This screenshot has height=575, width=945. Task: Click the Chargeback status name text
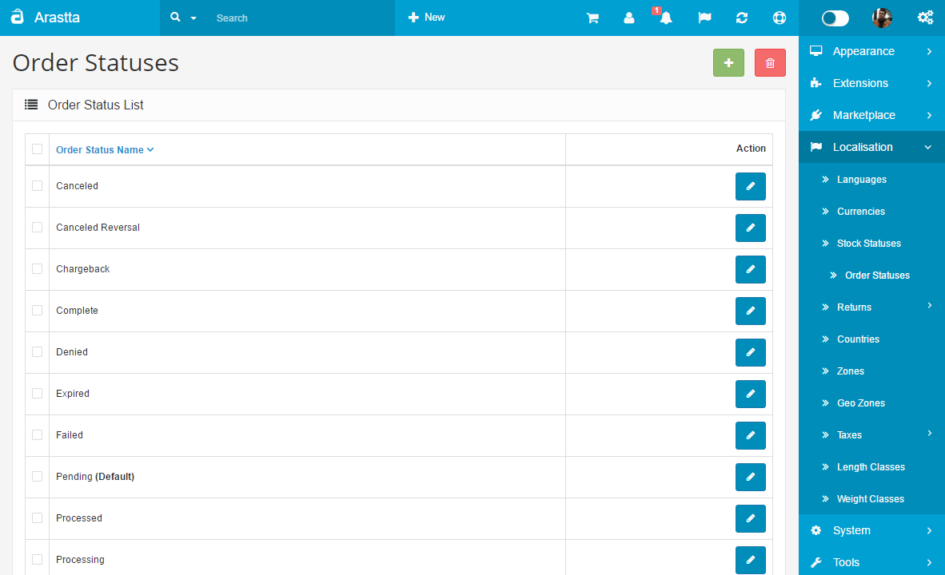click(82, 269)
